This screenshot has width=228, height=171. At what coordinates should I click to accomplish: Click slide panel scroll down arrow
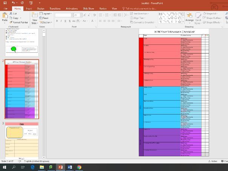pyautogui.click(x=44, y=157)
